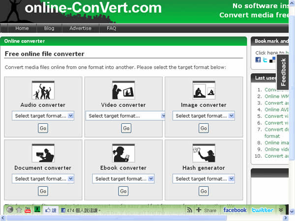Screen dimensions: 295x221
Task: Open the vertical Feedback tab
Action: pos(283,71)
